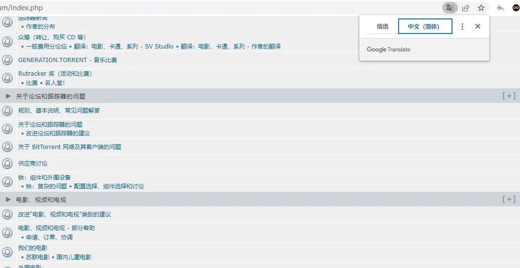Bookmark this page with the star icon
Image resolution: width=520 pixels, height=268 pixels.
pyautogui.click(x=481, y=8)
